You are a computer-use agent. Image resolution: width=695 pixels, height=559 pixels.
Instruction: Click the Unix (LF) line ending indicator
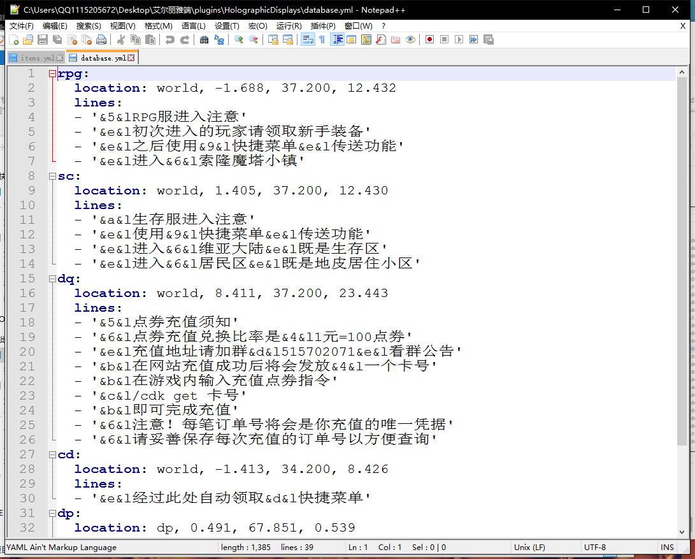529,547
